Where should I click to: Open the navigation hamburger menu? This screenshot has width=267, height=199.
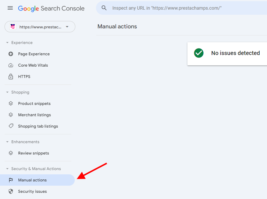tap(10, 8)
